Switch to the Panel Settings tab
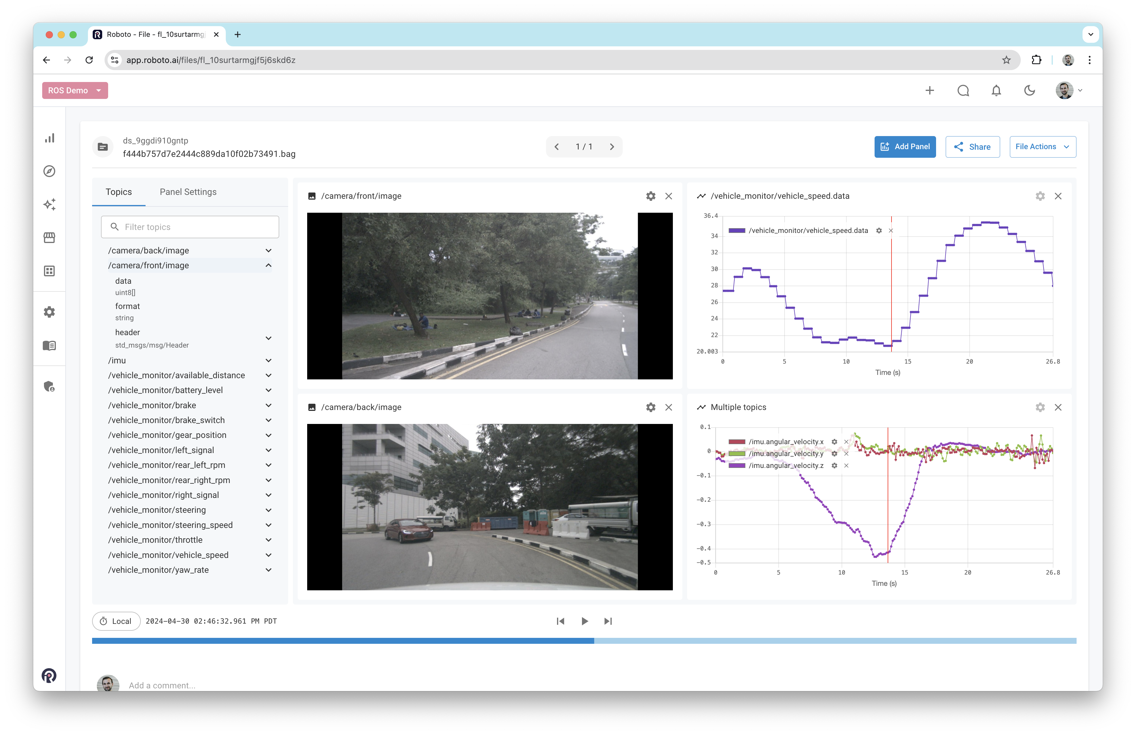This screenshot has width=1136, height=735. tap(188, 192)
